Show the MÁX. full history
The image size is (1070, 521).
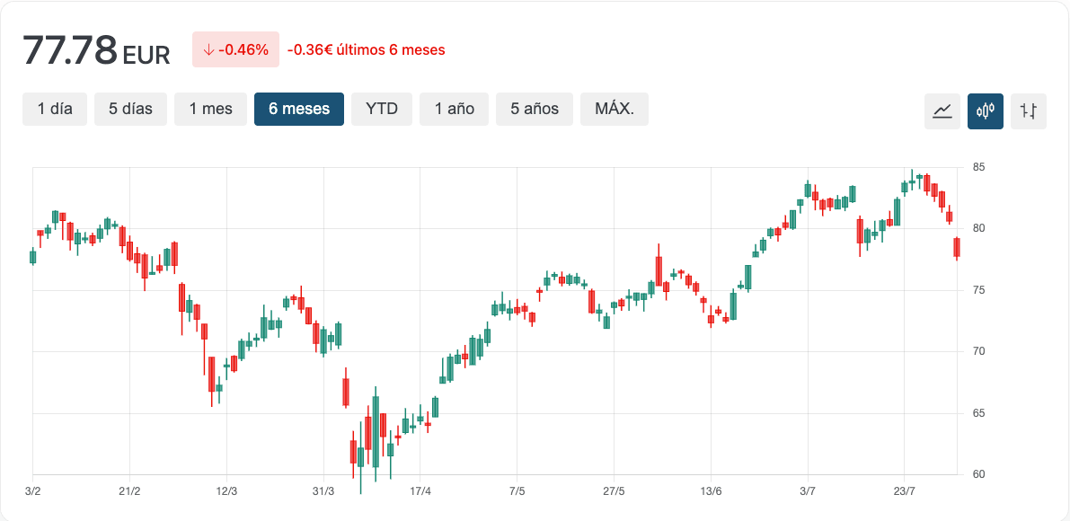click(x=615, y=109)
